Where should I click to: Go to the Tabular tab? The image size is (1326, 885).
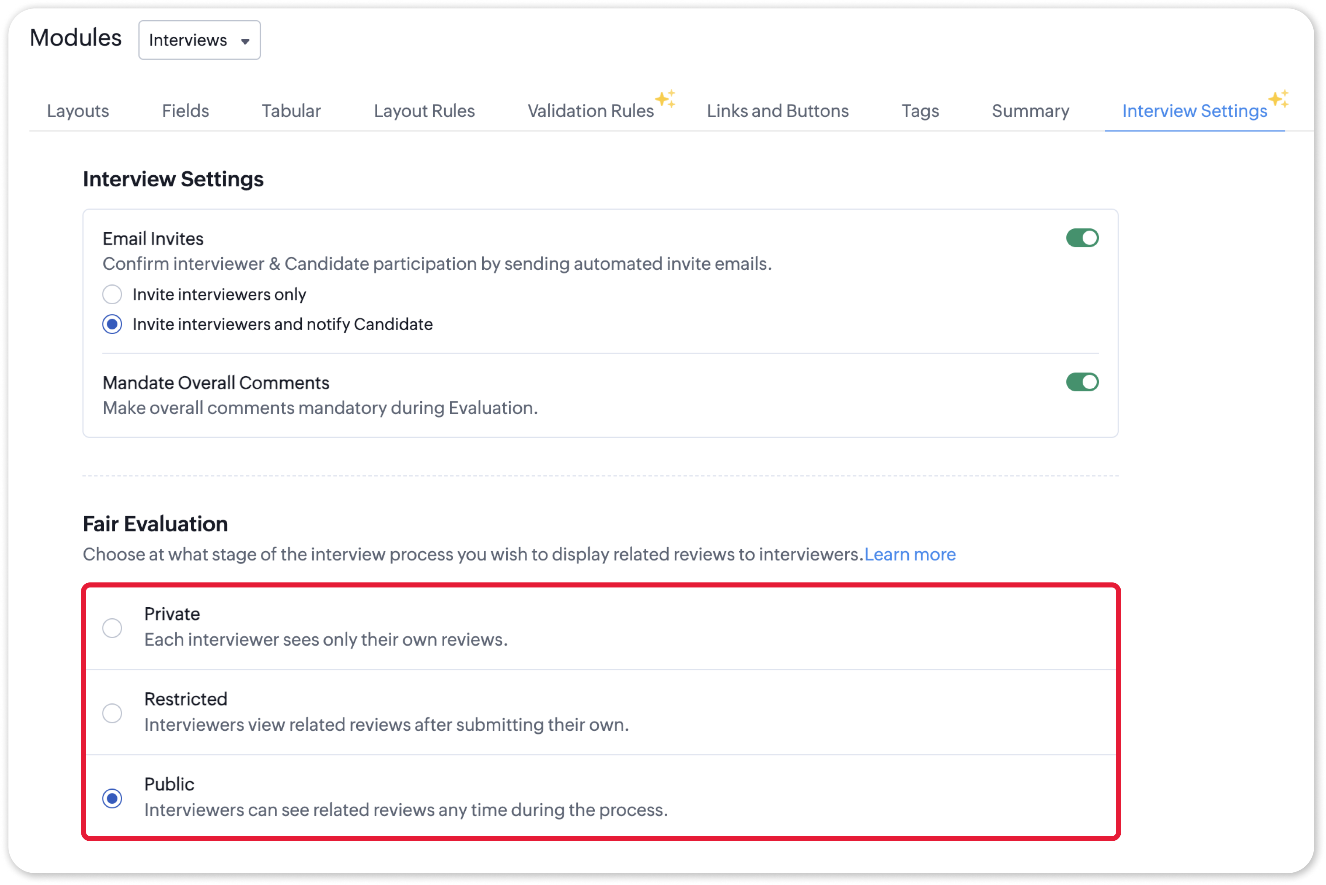coord(291,110)
